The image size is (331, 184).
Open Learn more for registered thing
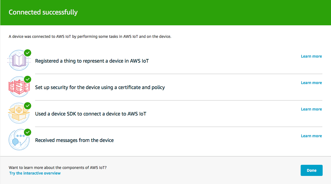click(x=311, y=56)
